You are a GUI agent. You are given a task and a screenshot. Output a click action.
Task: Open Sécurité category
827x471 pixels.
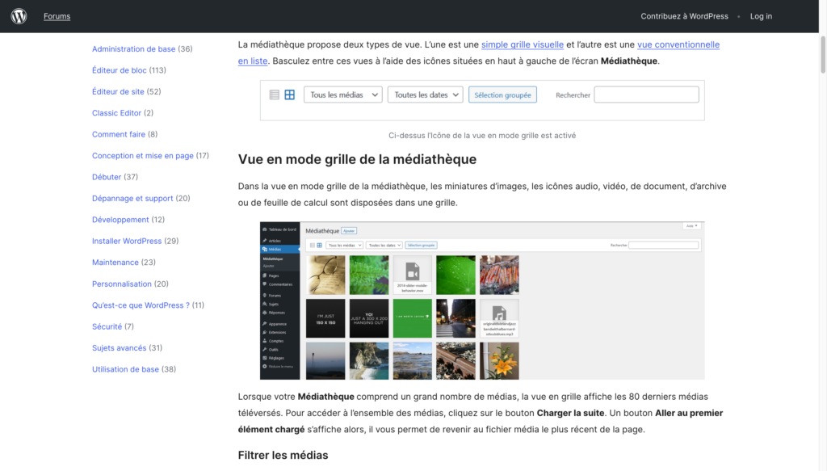[107, 326]
